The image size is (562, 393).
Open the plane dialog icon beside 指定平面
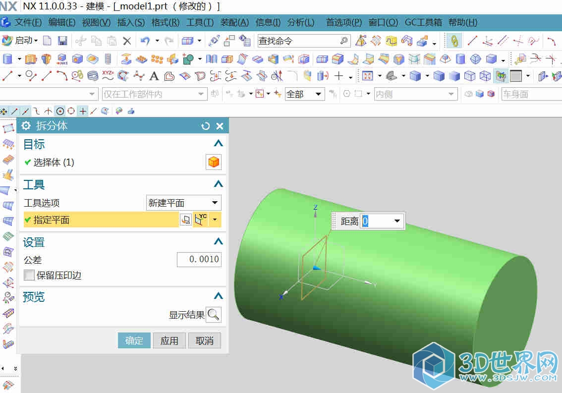[x=185, y=220]
